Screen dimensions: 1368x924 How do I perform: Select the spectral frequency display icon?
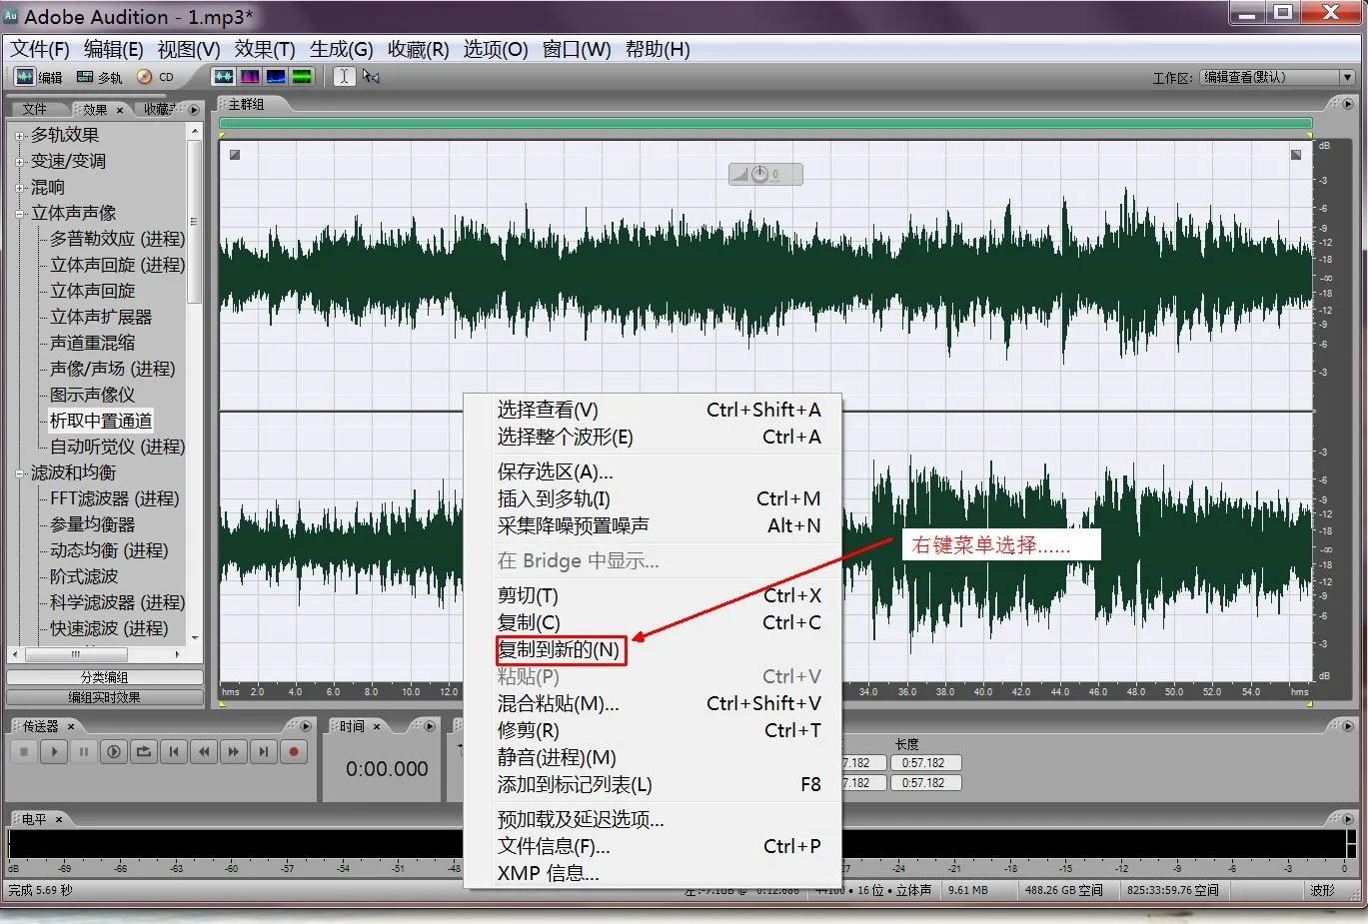point(250,77)
